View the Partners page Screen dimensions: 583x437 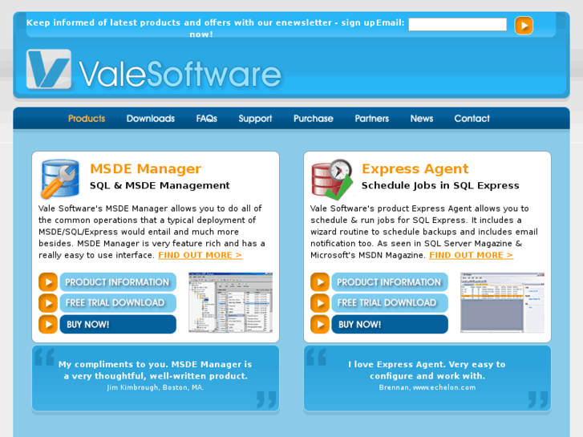372,119
